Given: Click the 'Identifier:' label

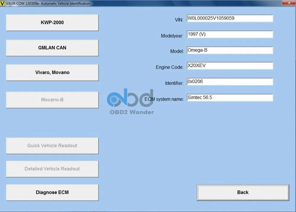Looking at the screenshot, I should (174, 83).
